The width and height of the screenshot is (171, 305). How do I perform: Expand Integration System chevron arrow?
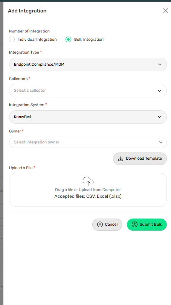pos(160,117)
